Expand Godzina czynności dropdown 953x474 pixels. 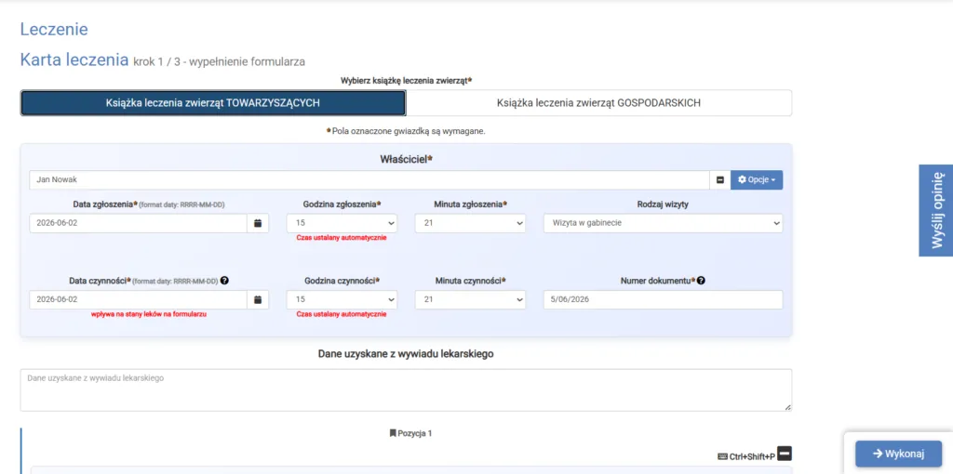click(342, 300)
